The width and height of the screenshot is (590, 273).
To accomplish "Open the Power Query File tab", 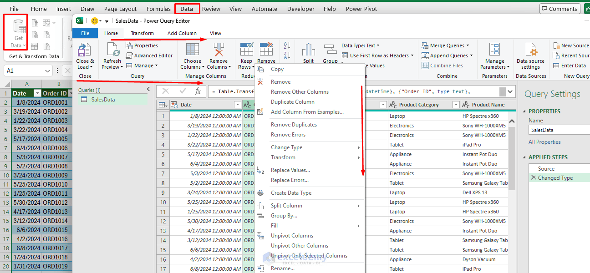I will (85, 33).
